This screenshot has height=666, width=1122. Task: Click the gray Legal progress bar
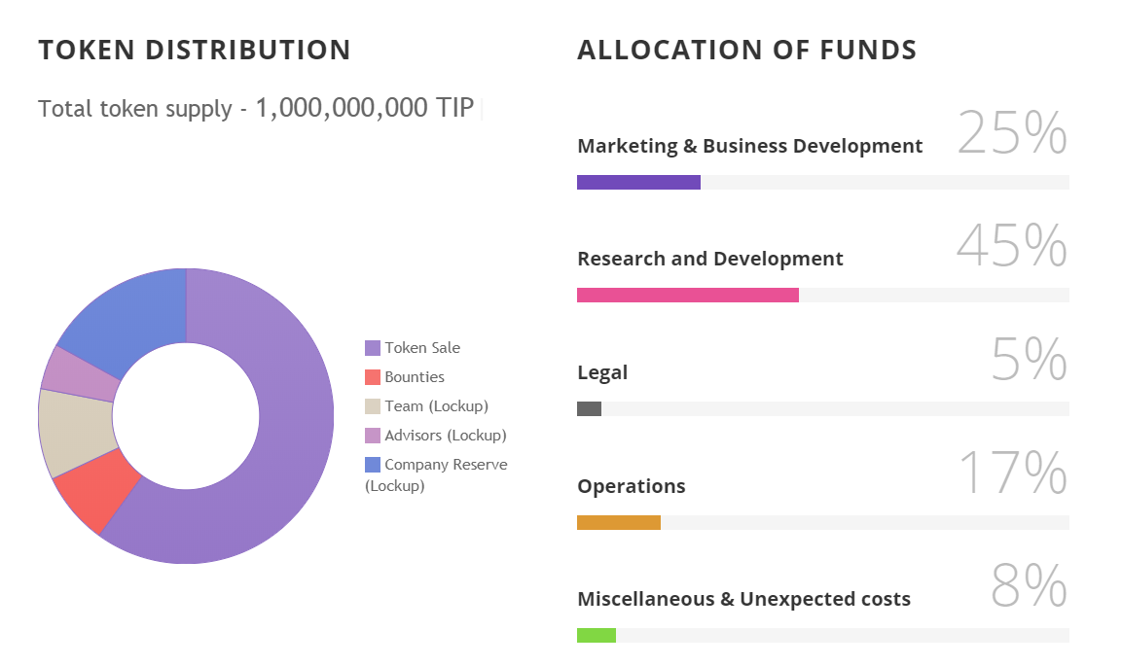[589, 408]
